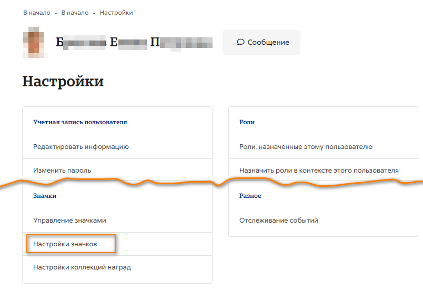Open "Отслеживание событий" link
This screenshot has width=423, height=290.
point(279,221)
